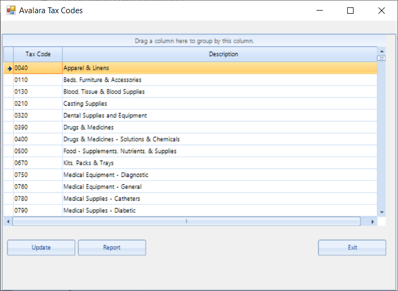Click the horizontal scrollbar right arrow
This screenshot has height=291, width=398.
click(373, 222)
